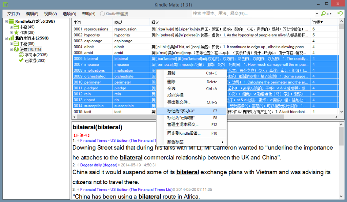347x202 pixels.
Task: Select the 0006 bilateral row
Action: (205, 59)
